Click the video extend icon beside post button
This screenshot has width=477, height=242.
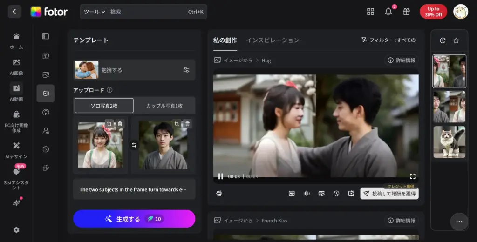[351, 193]
